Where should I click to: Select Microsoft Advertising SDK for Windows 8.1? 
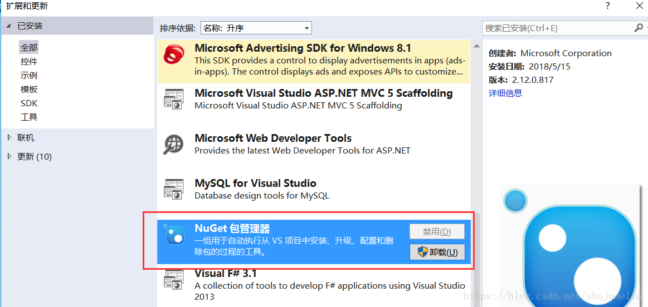coord(314,62)
